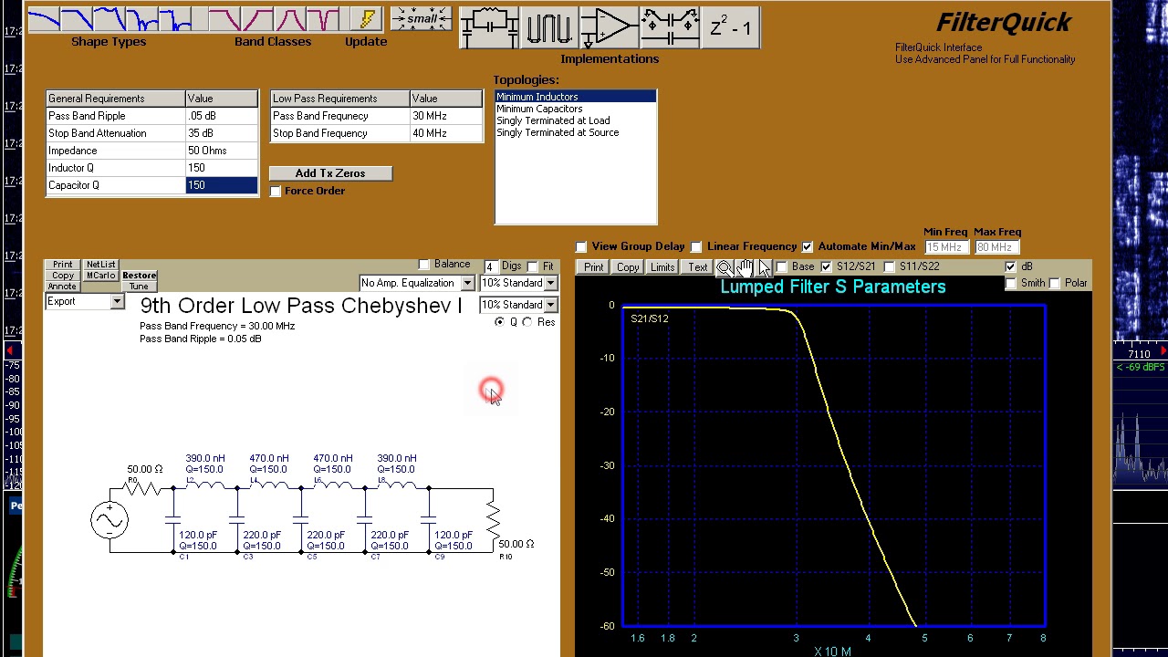Pick the rippled passband shape type icon
The image size is (1168, 657).
(109, 18)
